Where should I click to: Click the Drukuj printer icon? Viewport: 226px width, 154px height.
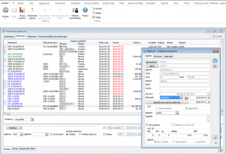click(x=5, y=10)
